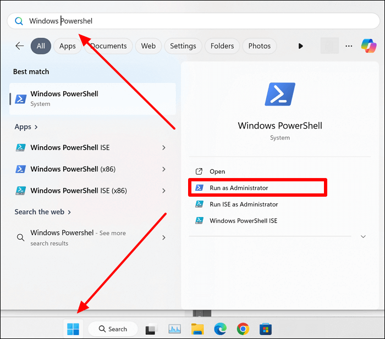Click the Windows PowerShell (x86) result icon
The image size is (385, 339).
point(21,169)
